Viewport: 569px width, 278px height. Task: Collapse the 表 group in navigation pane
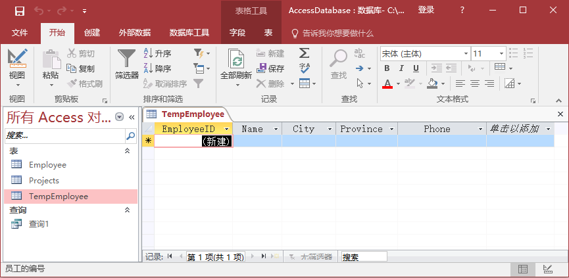128,151
